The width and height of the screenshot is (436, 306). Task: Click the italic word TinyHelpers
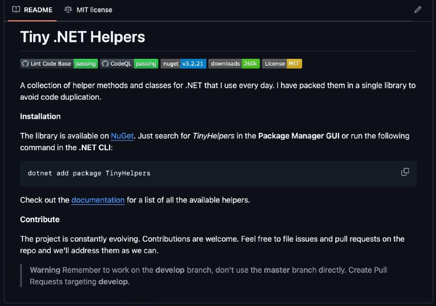(x=214, y=136)
